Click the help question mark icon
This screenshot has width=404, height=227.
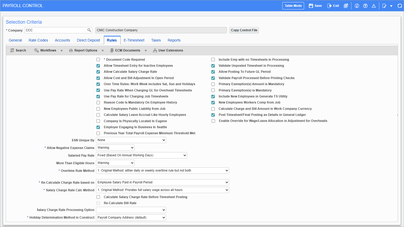365,6
